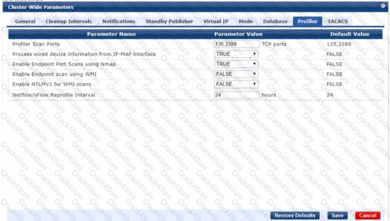Open the Mode configuration tab
This screenshot has width=390, height=221.
point(246,22)
